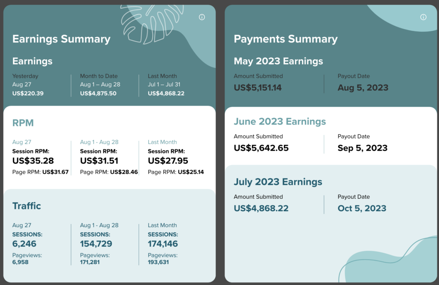This screenshot has width=439, height=285.
Task: Click the June 2023 Earnings heading
Action: point(280,121)
